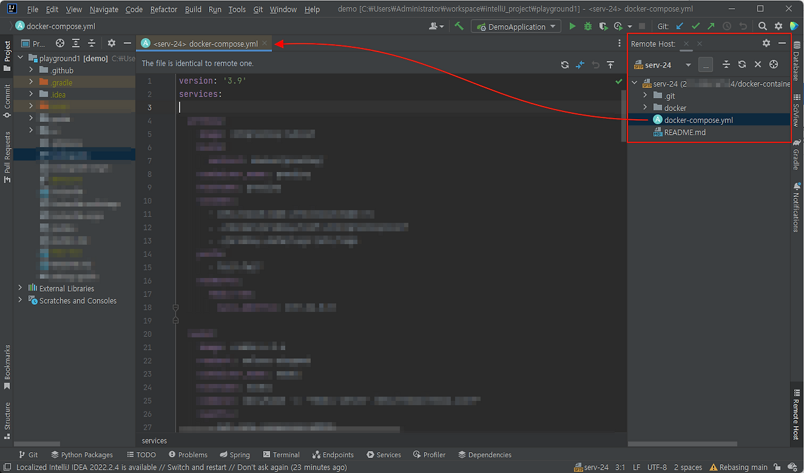Open Search Everywhere magnifier icon
Viewport: 804px width, 473px height.
(763, 26)
